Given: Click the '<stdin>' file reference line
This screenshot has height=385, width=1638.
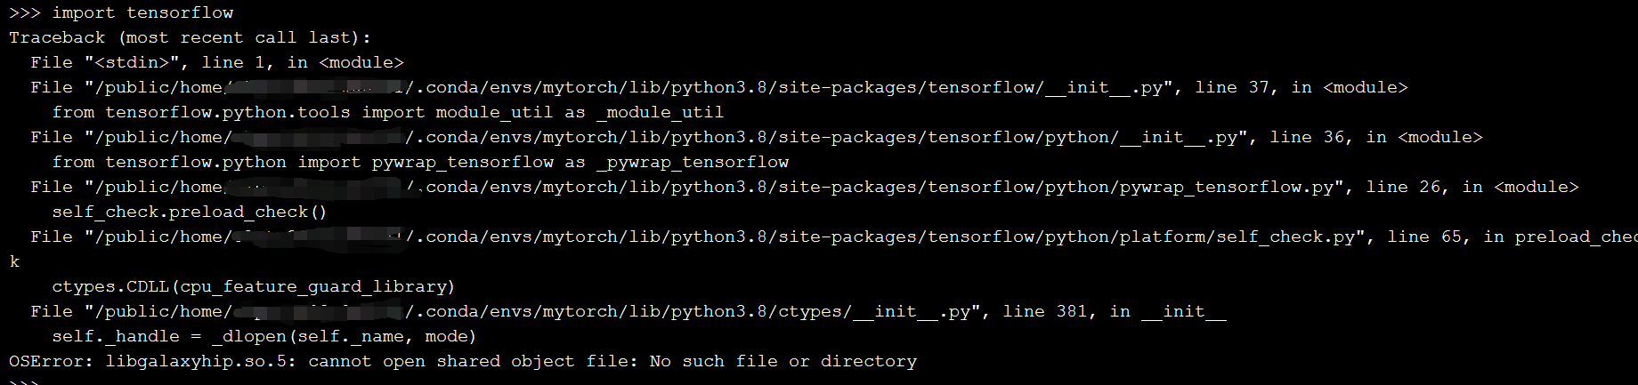Looking at the screenshot, I should click(217, 62).
